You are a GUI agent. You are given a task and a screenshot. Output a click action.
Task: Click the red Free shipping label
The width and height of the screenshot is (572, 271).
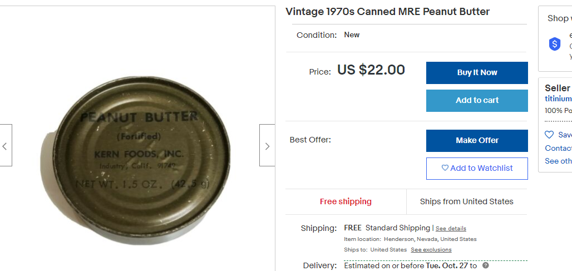pos(346,201)
